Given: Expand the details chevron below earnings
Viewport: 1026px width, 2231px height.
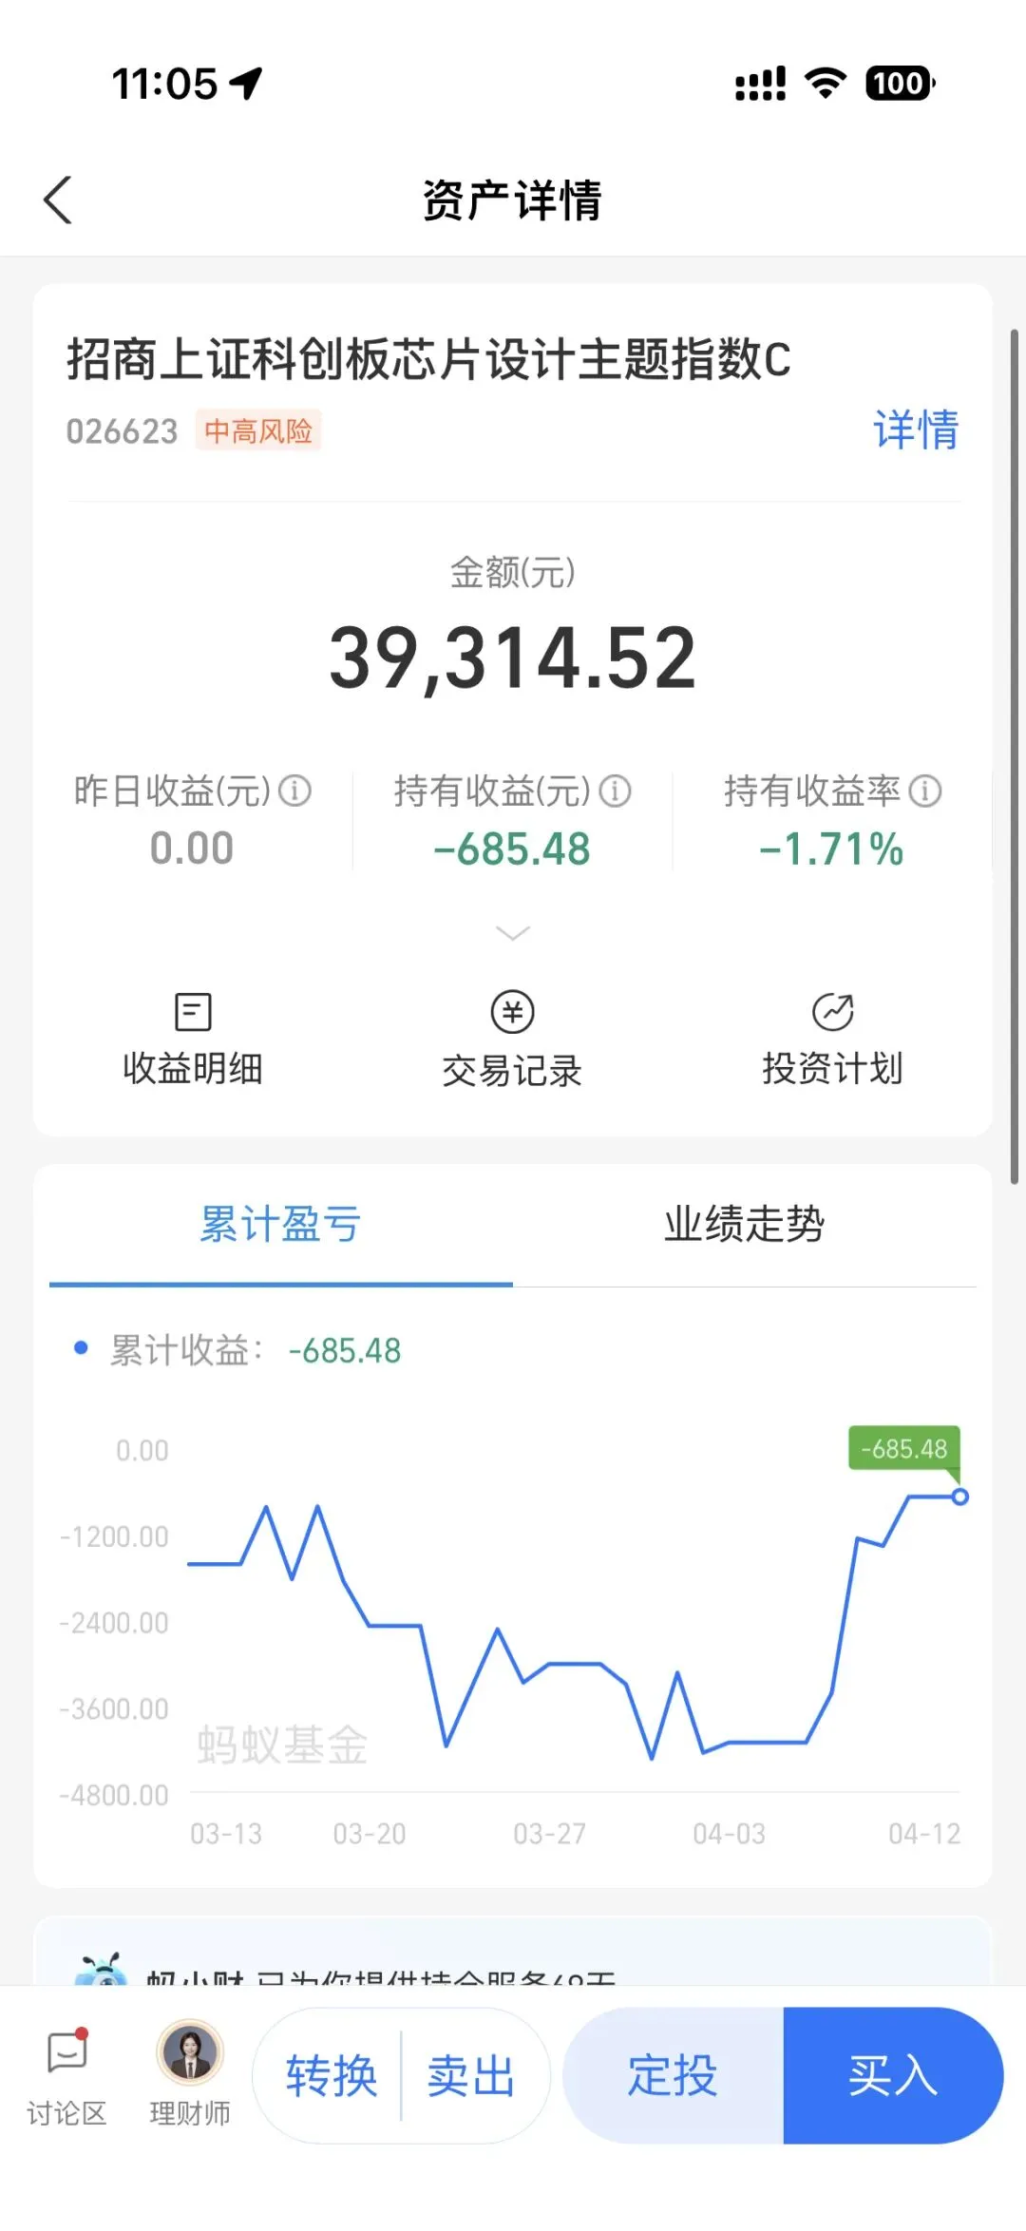Looking at the screenshot, I should pyautogui.click(x=513, y=933).
